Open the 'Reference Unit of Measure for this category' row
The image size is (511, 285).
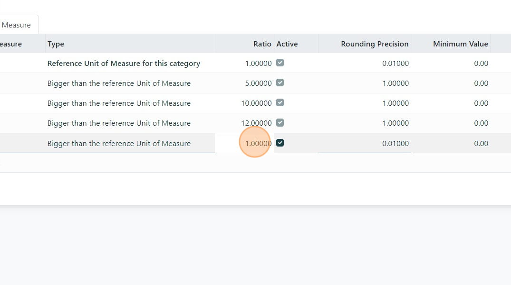124,64
